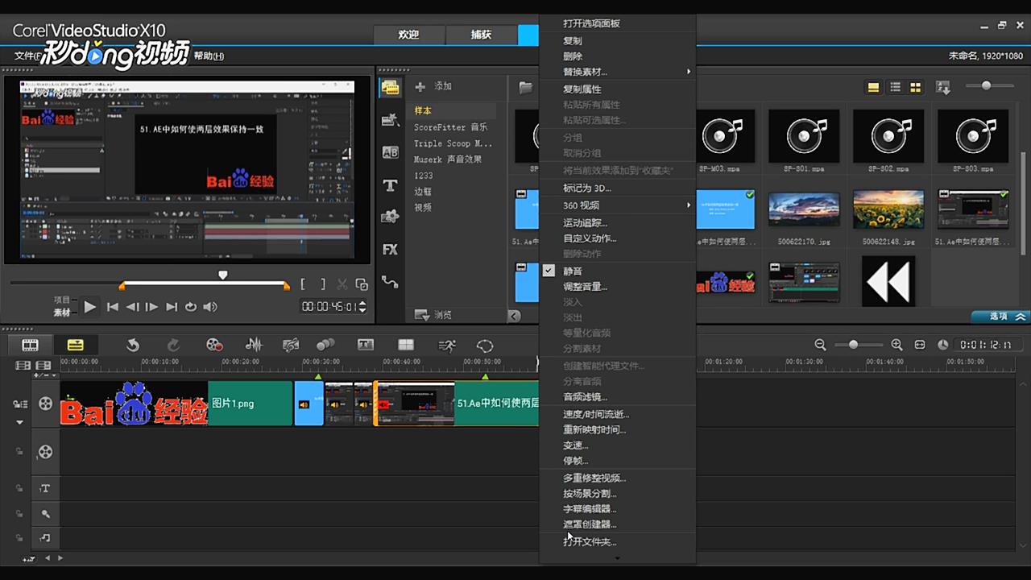Collapse the library navigation panel arrow
The height and width of the screenshot is (580, 1031).
coord(514,316)
